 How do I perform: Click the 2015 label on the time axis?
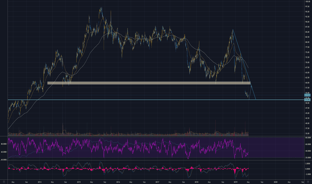pos(79,182)
